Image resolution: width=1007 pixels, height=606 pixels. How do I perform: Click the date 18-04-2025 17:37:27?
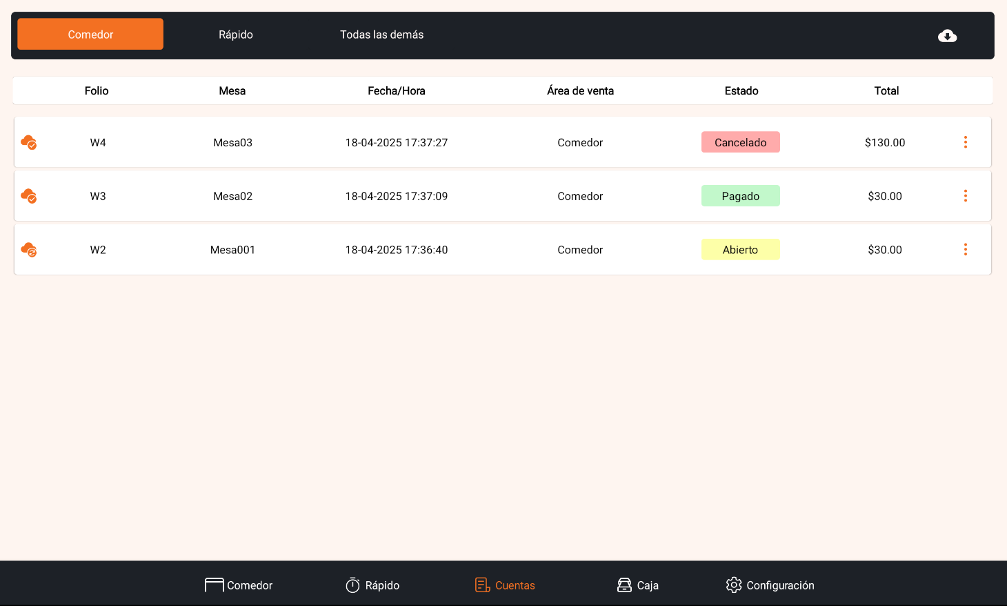(x=397, y=143)
